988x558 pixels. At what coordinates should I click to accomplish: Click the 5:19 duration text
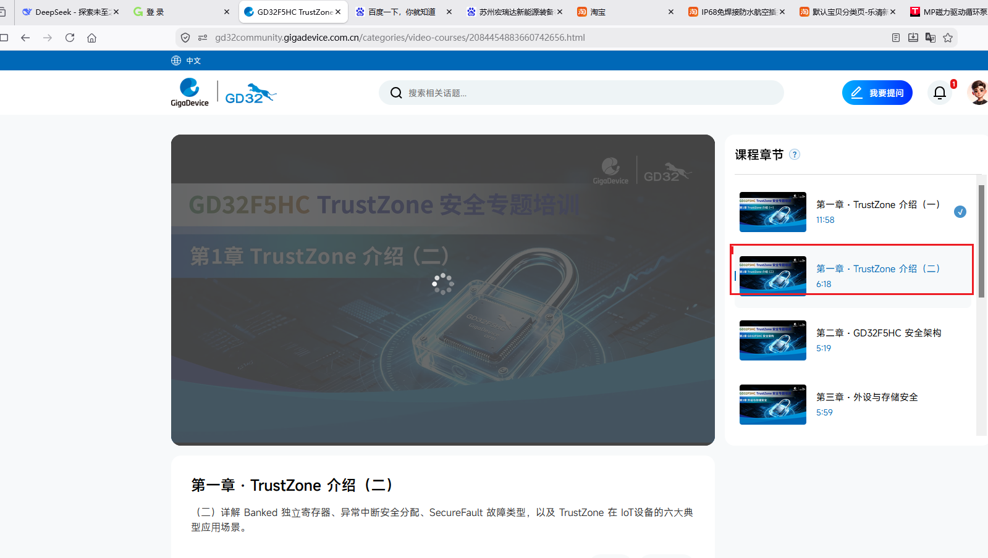(x=824, y=348)
